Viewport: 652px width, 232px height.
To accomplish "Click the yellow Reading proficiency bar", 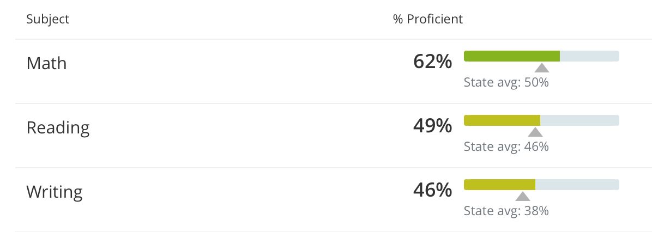I will [x=502, y=120].
